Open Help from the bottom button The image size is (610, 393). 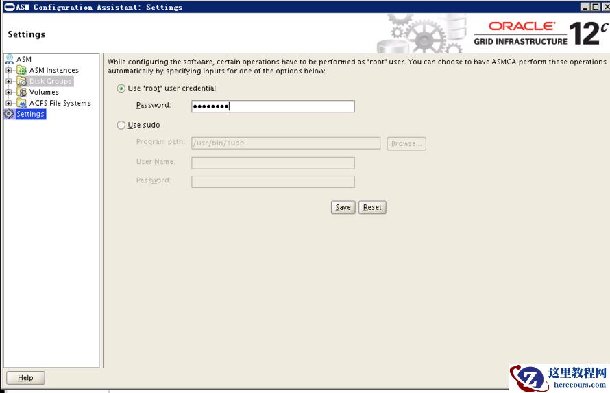[x=25, y=378]
